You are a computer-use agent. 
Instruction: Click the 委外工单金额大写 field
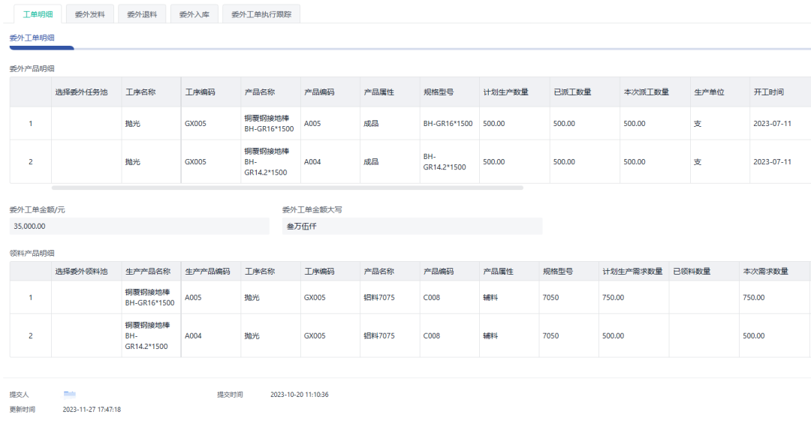(x=412, y=226)
